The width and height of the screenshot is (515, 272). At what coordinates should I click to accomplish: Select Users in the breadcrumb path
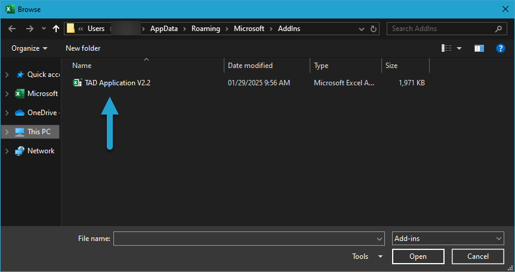pyautogui.click(x=96, y=29)
